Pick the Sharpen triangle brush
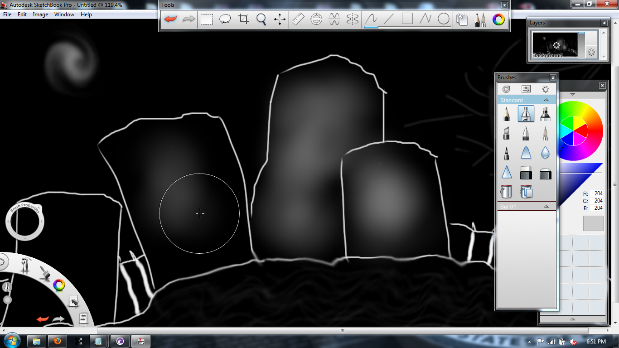The height and width of the screenshot is (348, 619). 507,172
